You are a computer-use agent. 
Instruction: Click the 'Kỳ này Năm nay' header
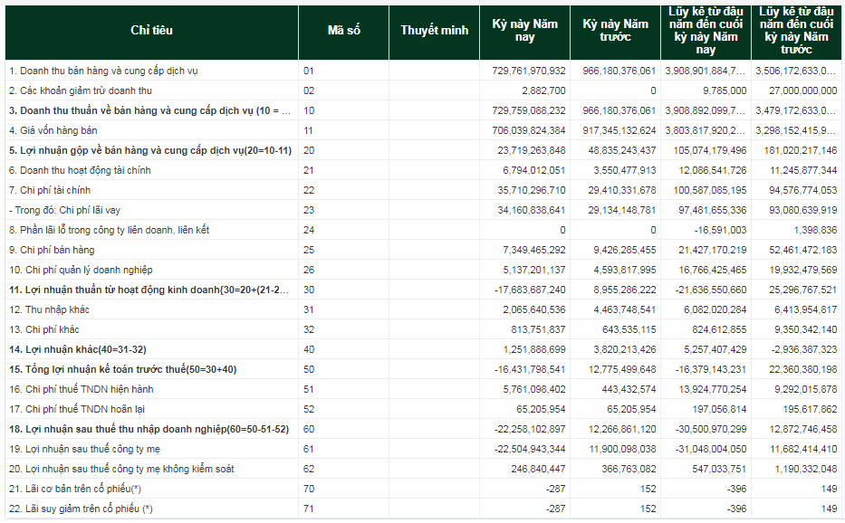tap(525, 31)
